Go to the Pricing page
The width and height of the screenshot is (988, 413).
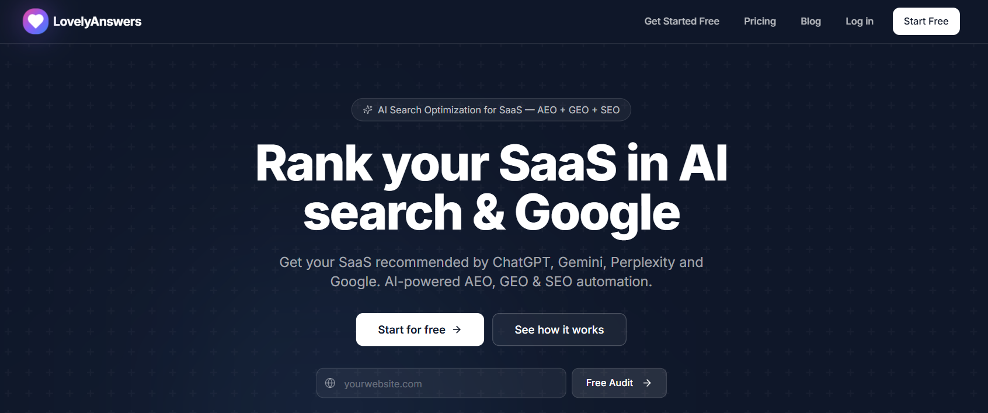coord(760,22)
